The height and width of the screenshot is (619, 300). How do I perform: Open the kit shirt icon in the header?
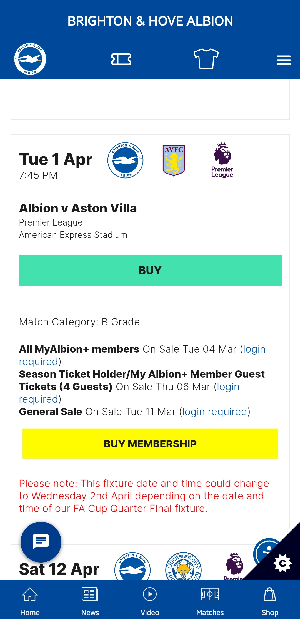click(206, 59)
